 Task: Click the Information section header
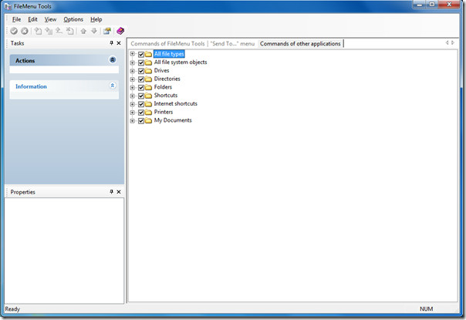point(64,86)
